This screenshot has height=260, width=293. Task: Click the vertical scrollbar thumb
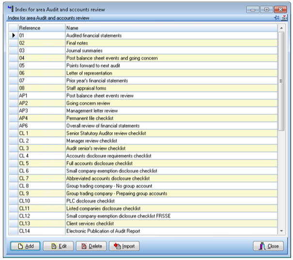281,81
